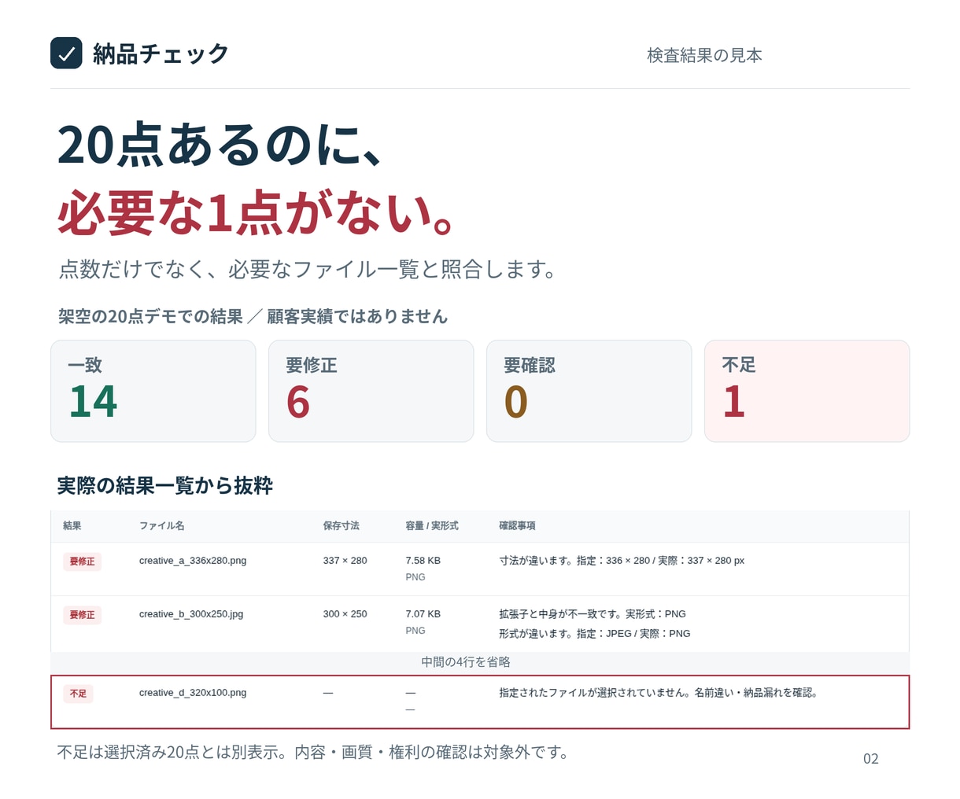Viewport: 960px width, 799px height.
Task: Click the 納品チェック checkmark logo icon
Action: (66, 53)
